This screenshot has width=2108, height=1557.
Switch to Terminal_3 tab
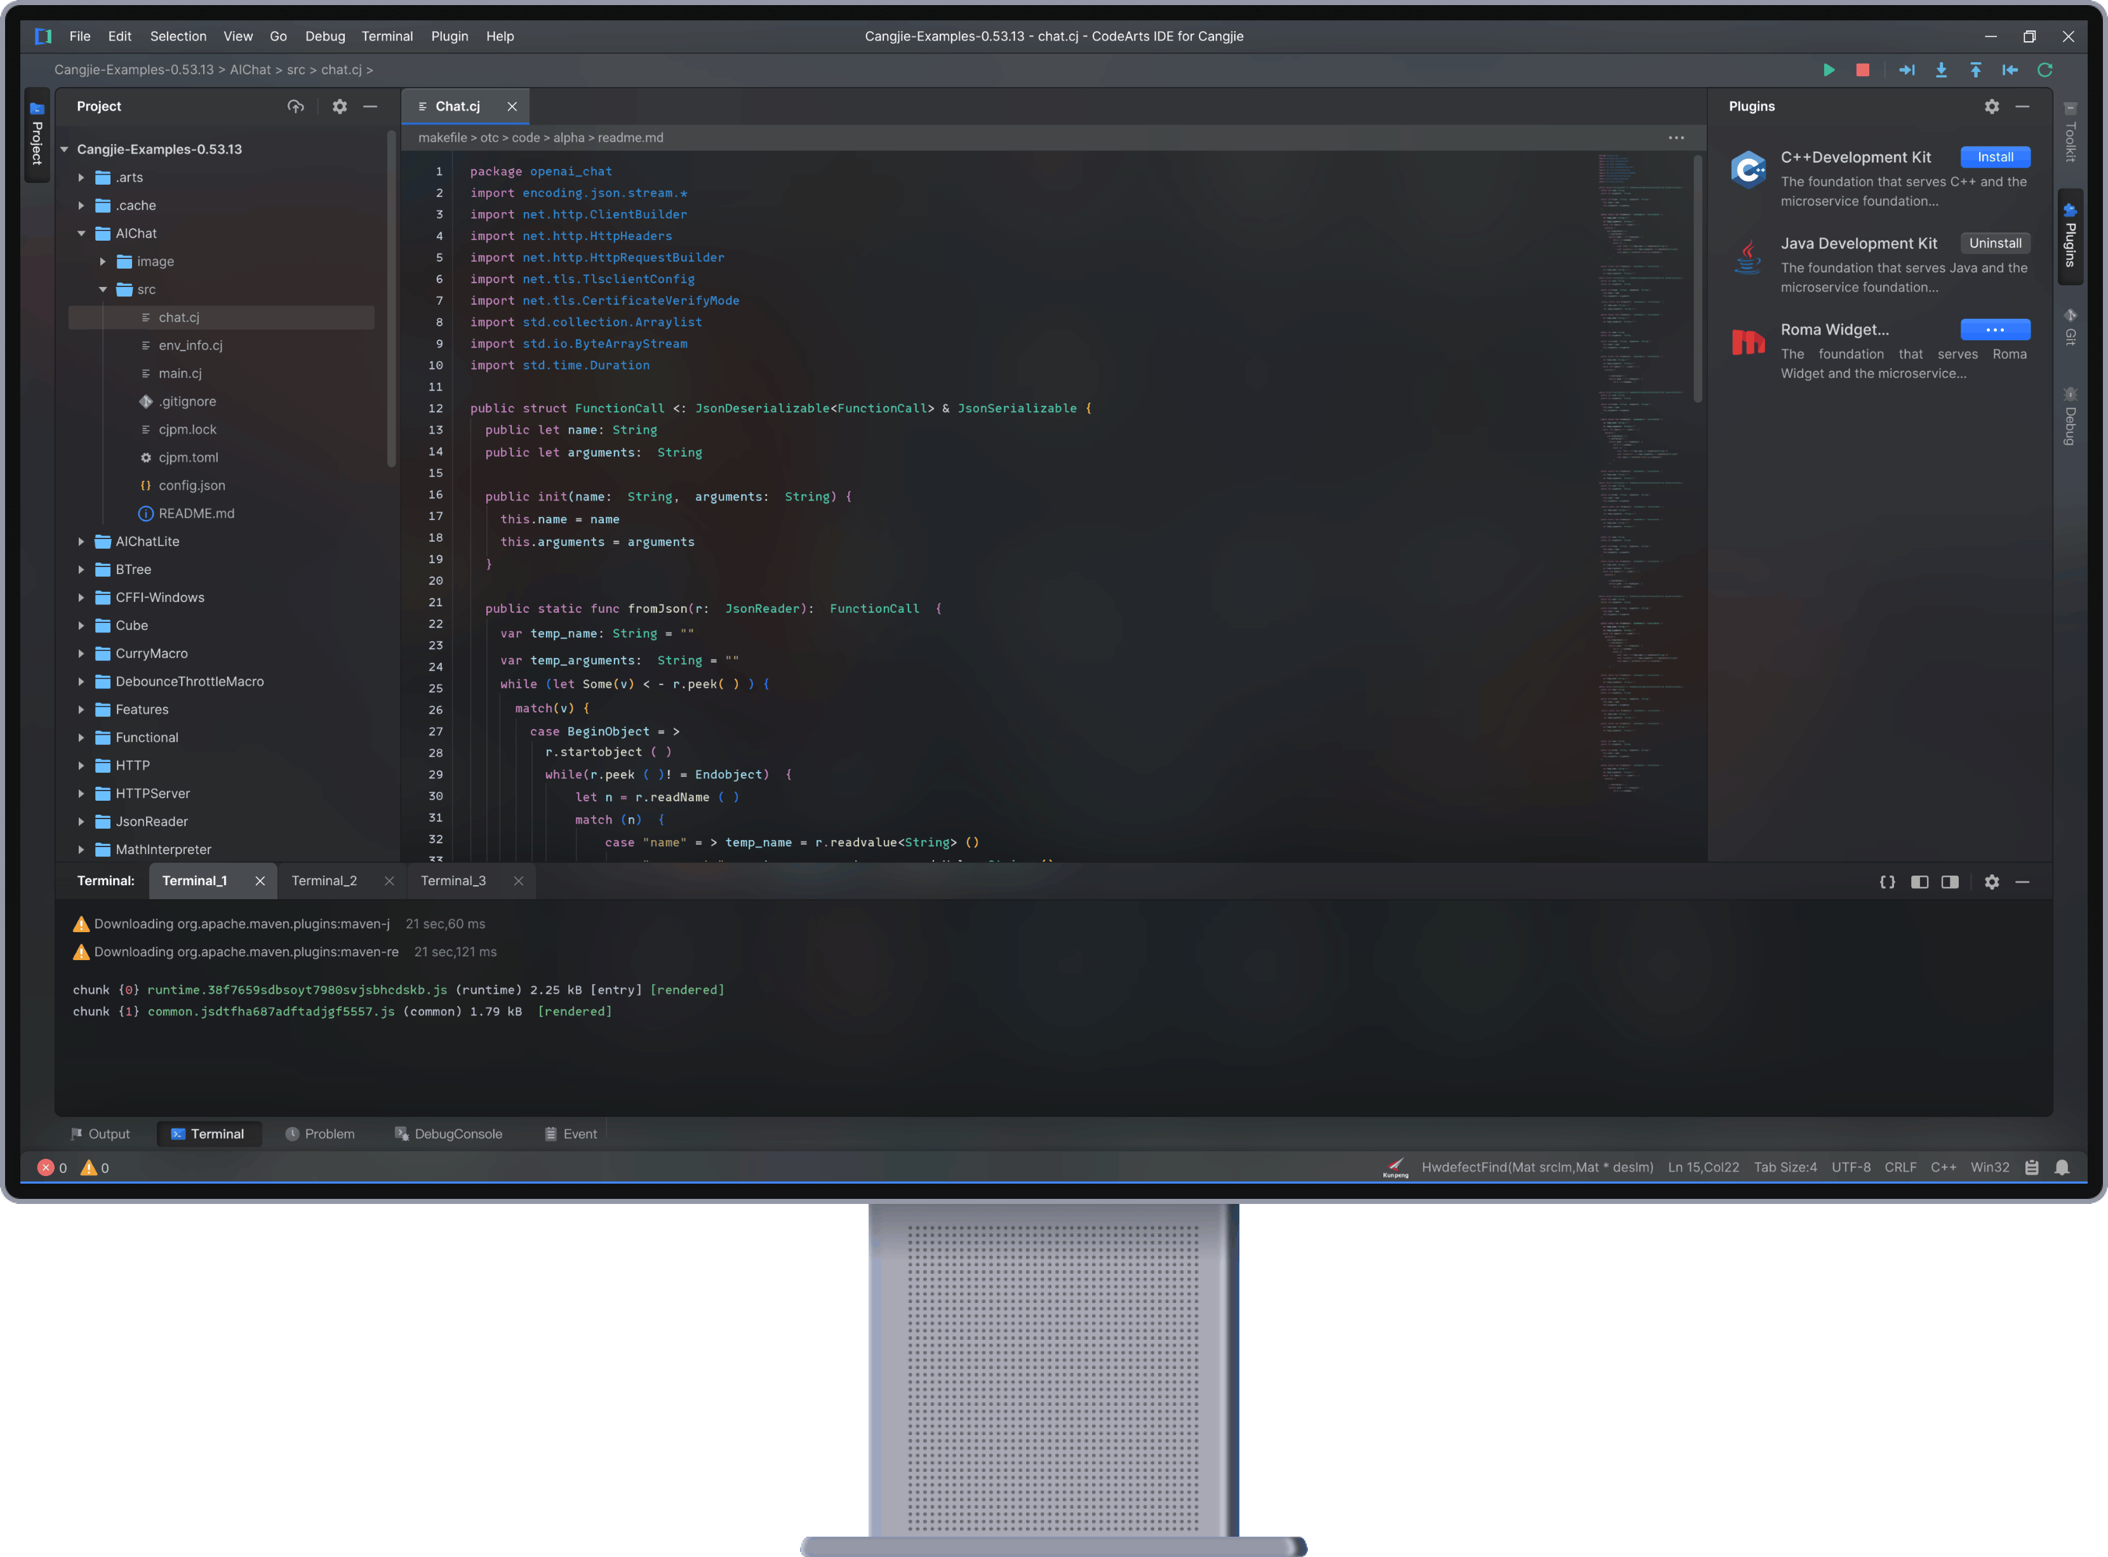pyautogui.click(x=453, y=881)
